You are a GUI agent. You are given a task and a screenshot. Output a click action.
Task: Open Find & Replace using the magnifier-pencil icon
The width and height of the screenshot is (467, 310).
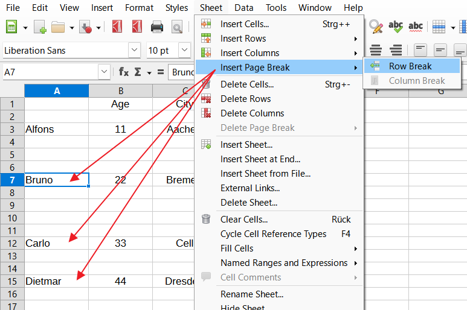point(376,27)
